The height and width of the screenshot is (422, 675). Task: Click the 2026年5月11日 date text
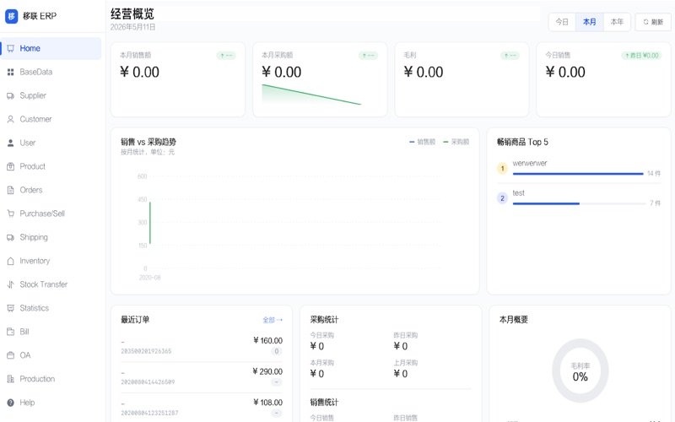pyautogui.click(x=132, y=27)
